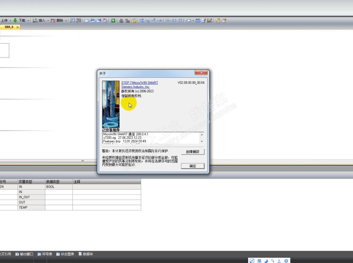This screenshot has height=263, width=353.
Task: Show symbol information table icon
Action: coord(198,21)
